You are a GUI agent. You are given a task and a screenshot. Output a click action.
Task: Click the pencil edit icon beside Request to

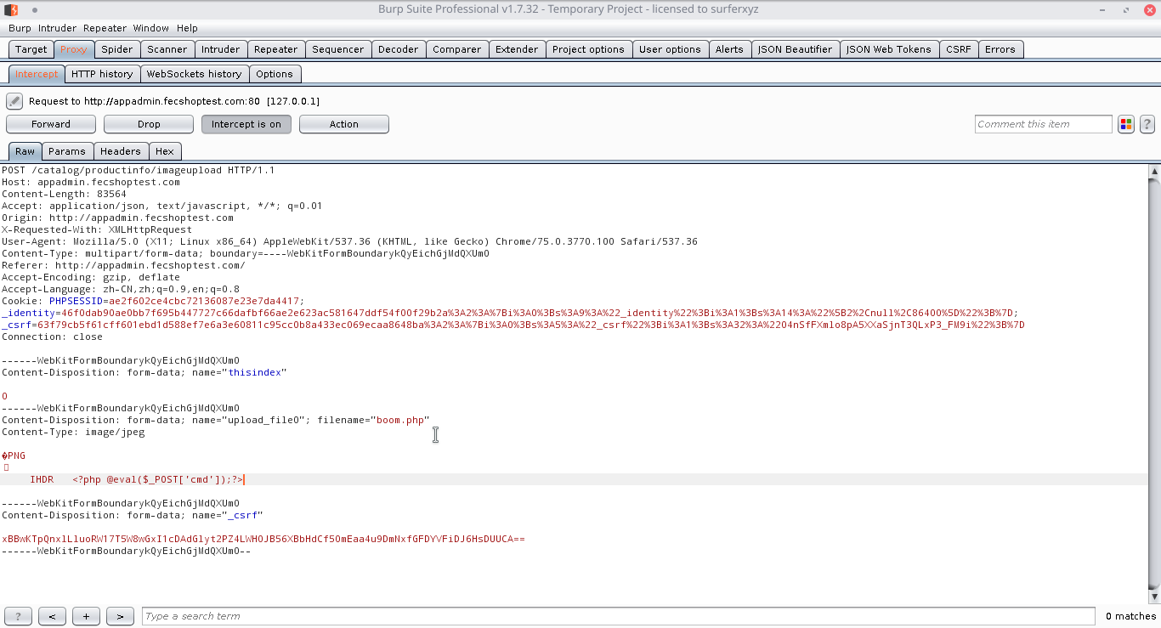pos(14,101)
